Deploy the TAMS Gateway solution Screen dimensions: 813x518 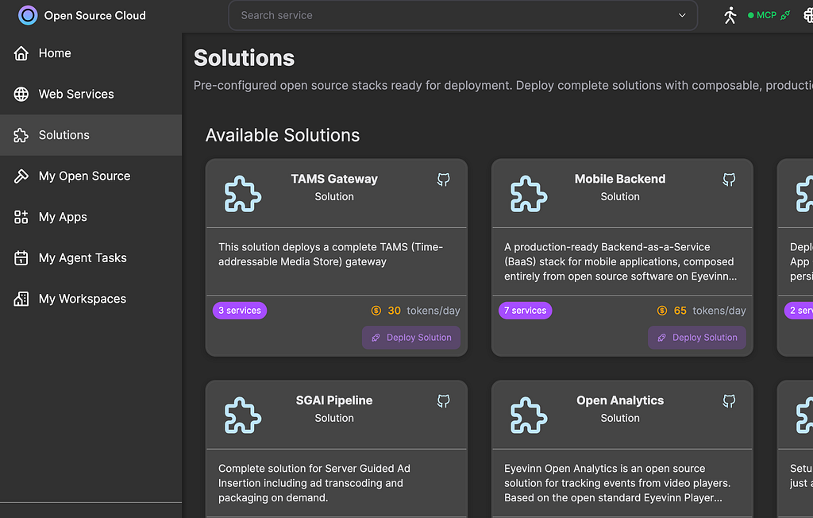click(411, 338)
